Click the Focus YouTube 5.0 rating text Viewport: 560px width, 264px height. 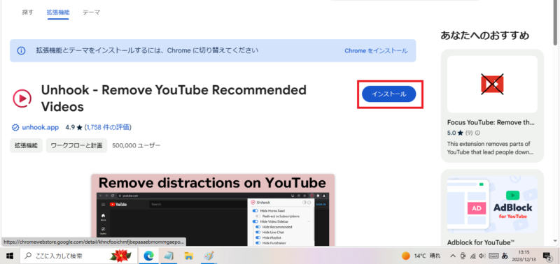click(455, 133)
